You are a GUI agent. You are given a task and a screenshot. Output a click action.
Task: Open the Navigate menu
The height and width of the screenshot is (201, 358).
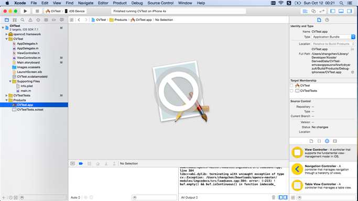pyautogui.click(x=85, y=3)
